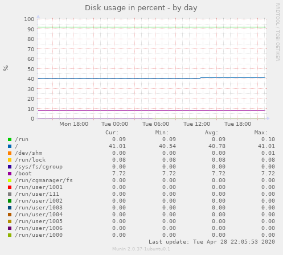Screen dimensions: 283x255
Task: Click the chart title Disk usage in percent
Action: (x=141, y=8)
